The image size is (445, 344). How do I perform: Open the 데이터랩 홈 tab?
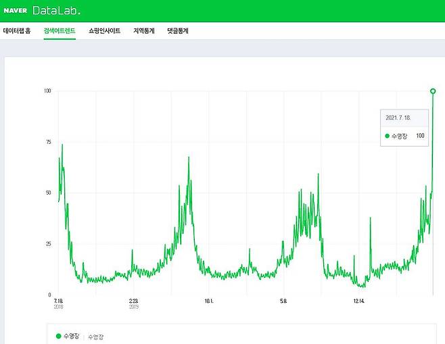(17, 30)
